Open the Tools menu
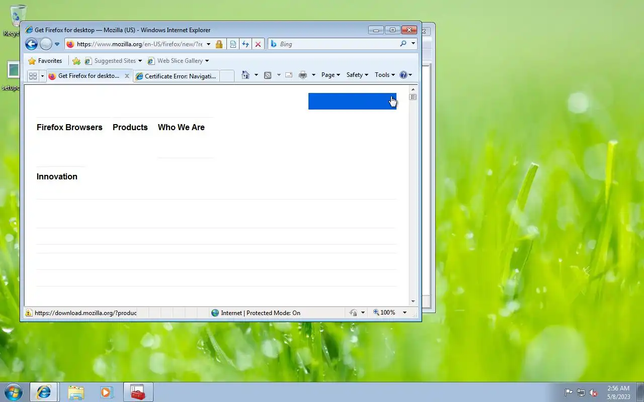Viewport: 644px width, 402px height. coord(385,75)
